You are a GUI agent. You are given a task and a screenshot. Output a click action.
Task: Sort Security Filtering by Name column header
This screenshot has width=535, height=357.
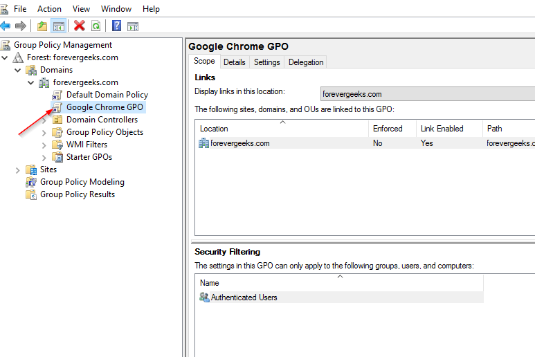click(340, 283)
